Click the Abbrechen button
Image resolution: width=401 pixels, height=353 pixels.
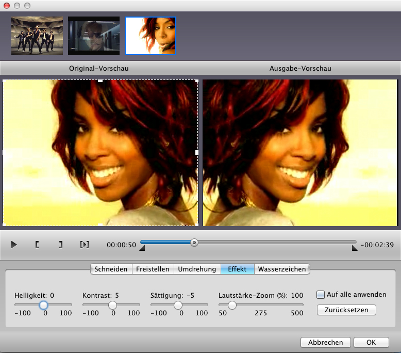coord(325,342)
